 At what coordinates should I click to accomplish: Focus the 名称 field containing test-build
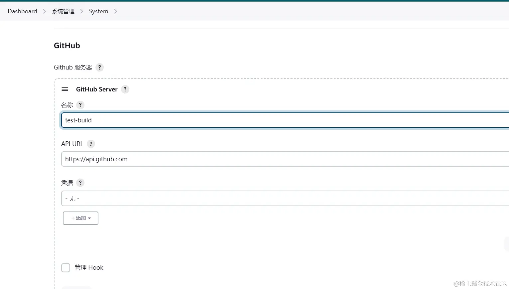pyautogui.click(x=285, y=120)
